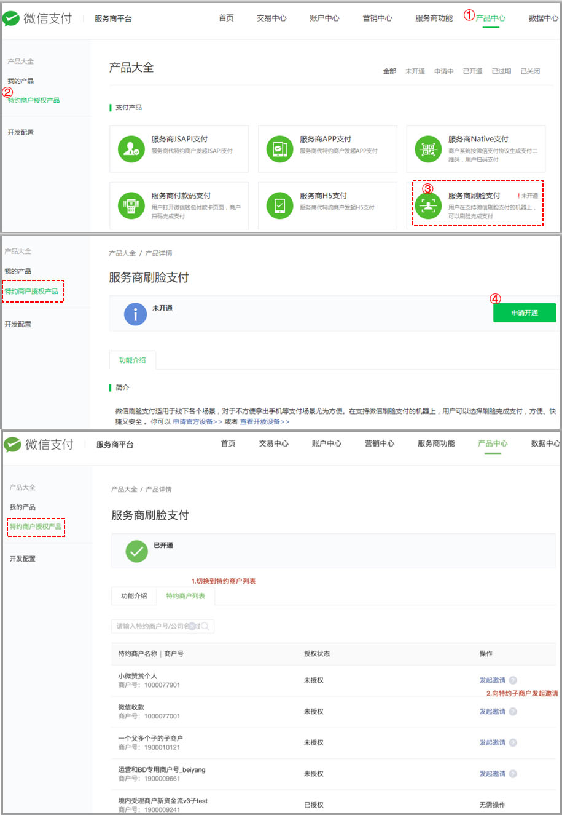Click 发起邀请 for 一个父多个子的子商户
Viewport: 562px width, 815px height.
493,742
